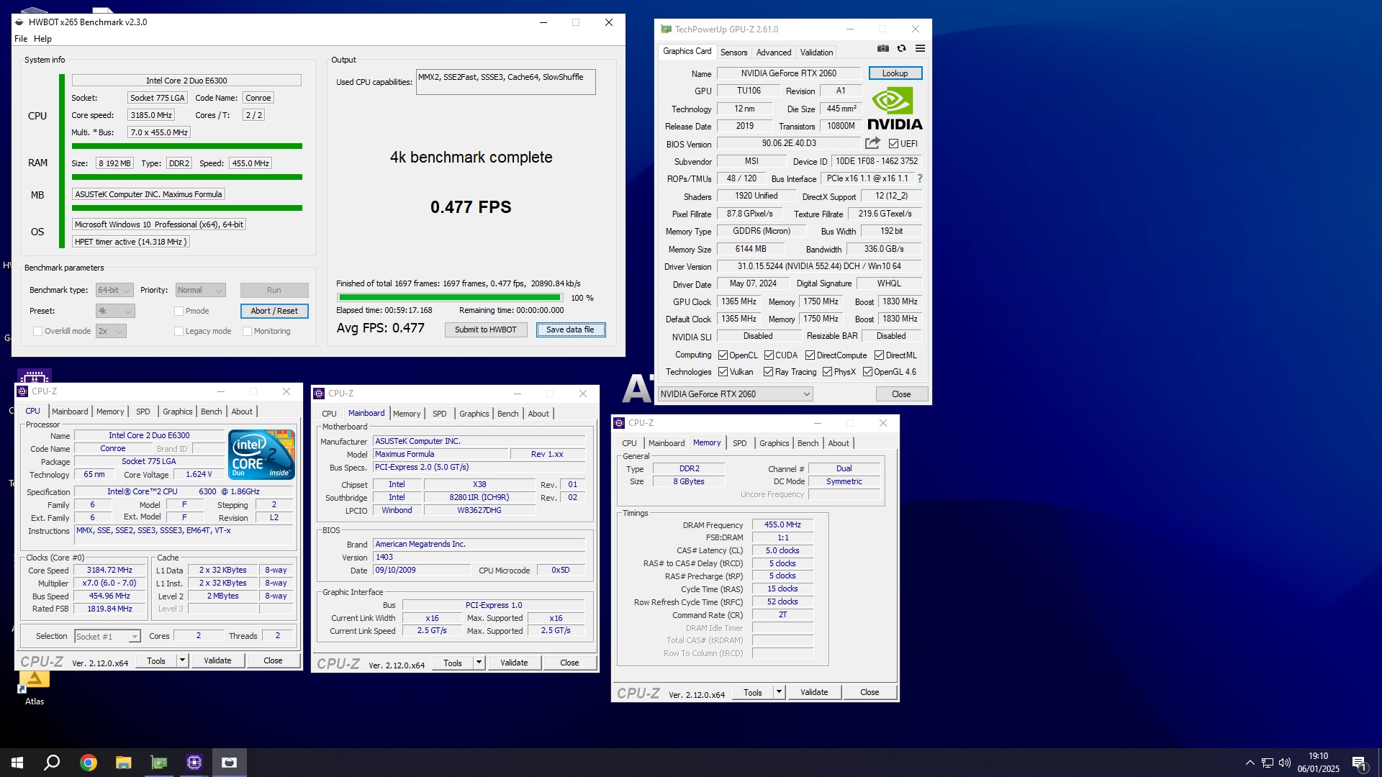Viewport: 1382px width, 777px height.
Task: Toggle the Ray Tracing checkbox
Action: (x=768, y=372)
